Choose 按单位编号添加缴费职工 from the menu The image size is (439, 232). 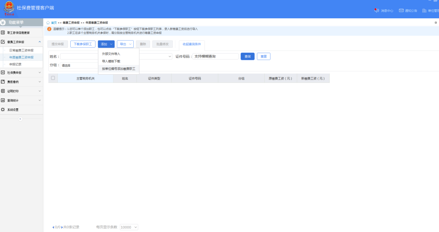tap(119, 69)
